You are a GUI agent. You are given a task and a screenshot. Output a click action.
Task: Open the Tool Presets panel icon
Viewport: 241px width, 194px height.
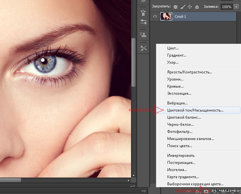[x=143, y=48]
